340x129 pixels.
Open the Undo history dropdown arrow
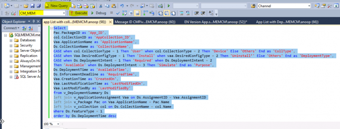tap(127, 6)
